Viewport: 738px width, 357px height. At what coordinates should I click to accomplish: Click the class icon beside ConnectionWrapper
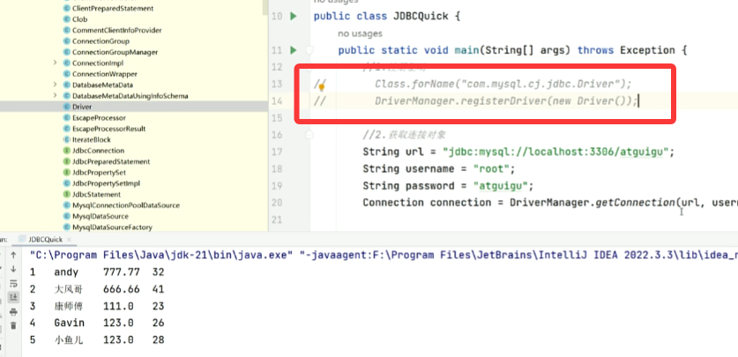coord(67,74)
